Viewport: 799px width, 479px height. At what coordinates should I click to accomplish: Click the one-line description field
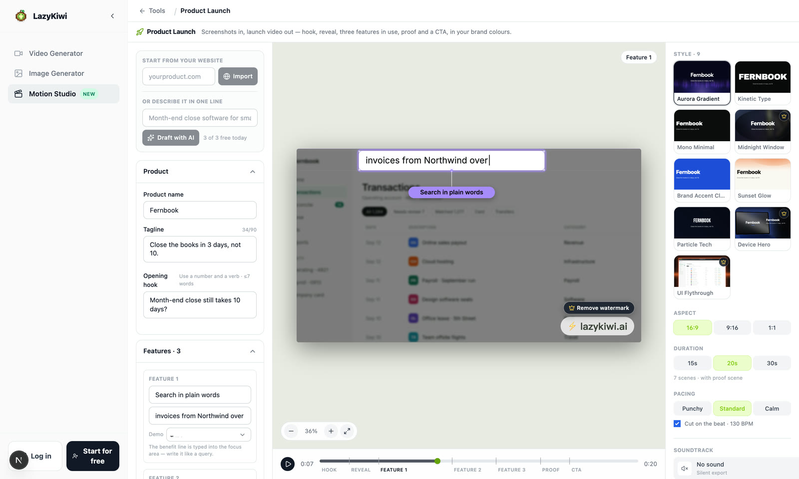[x=200, y=118]
